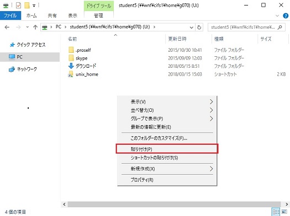Screen dimensions: 290x216
Task: Switch to large icons view in status bar
Action: (284, 212)
